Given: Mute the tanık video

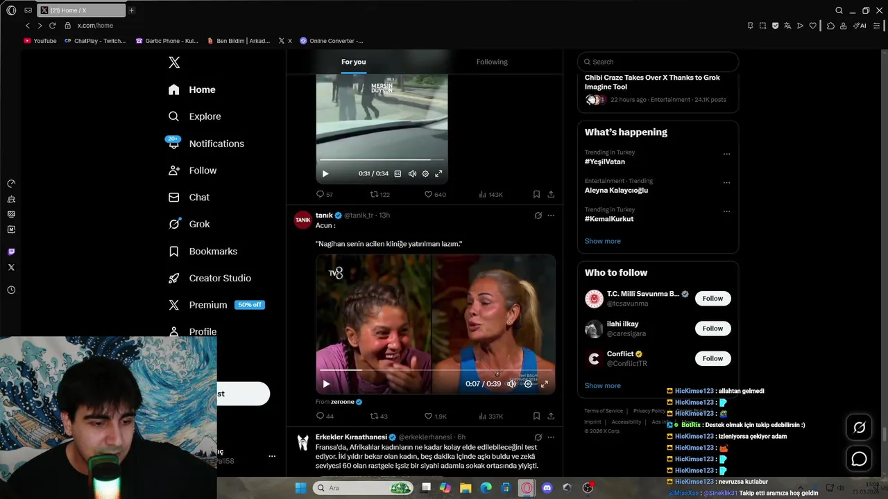Looking at the screenshot, I should (511, 384).
